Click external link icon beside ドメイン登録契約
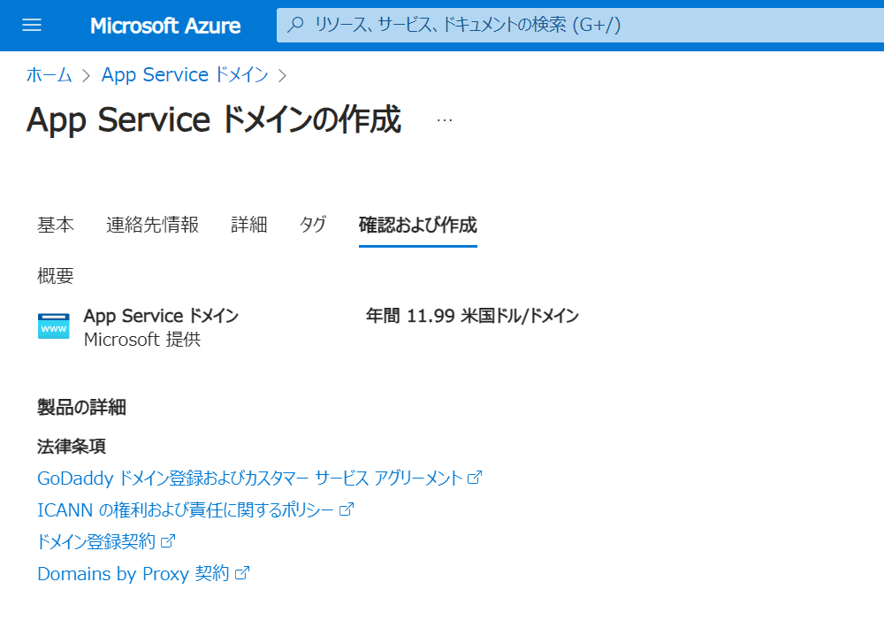The image size is (884, 628). click(x=168, y=541)
